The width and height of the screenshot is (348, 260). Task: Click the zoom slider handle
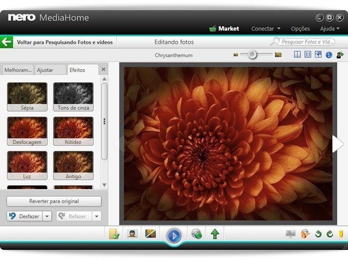tap(252, 54)
